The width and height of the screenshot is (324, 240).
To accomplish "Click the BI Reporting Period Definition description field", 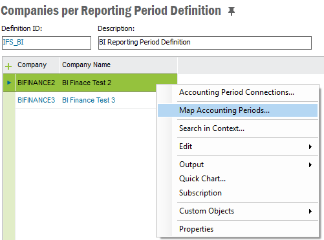I will pos(205,43).
